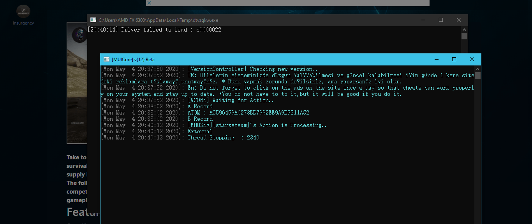
Task: Maximize the dtvzqkw.exe console window
Action: [x=441, y=20]
